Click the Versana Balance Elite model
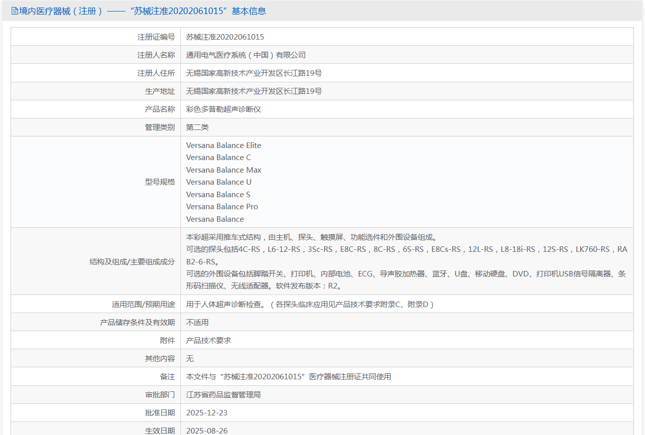This screenshot has height=435, width=645. [224, 146]
